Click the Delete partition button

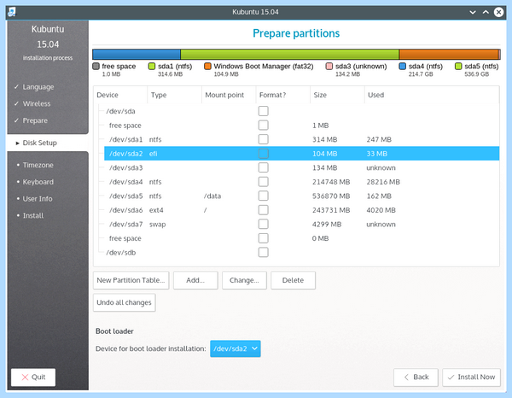[x=293, y=280]
